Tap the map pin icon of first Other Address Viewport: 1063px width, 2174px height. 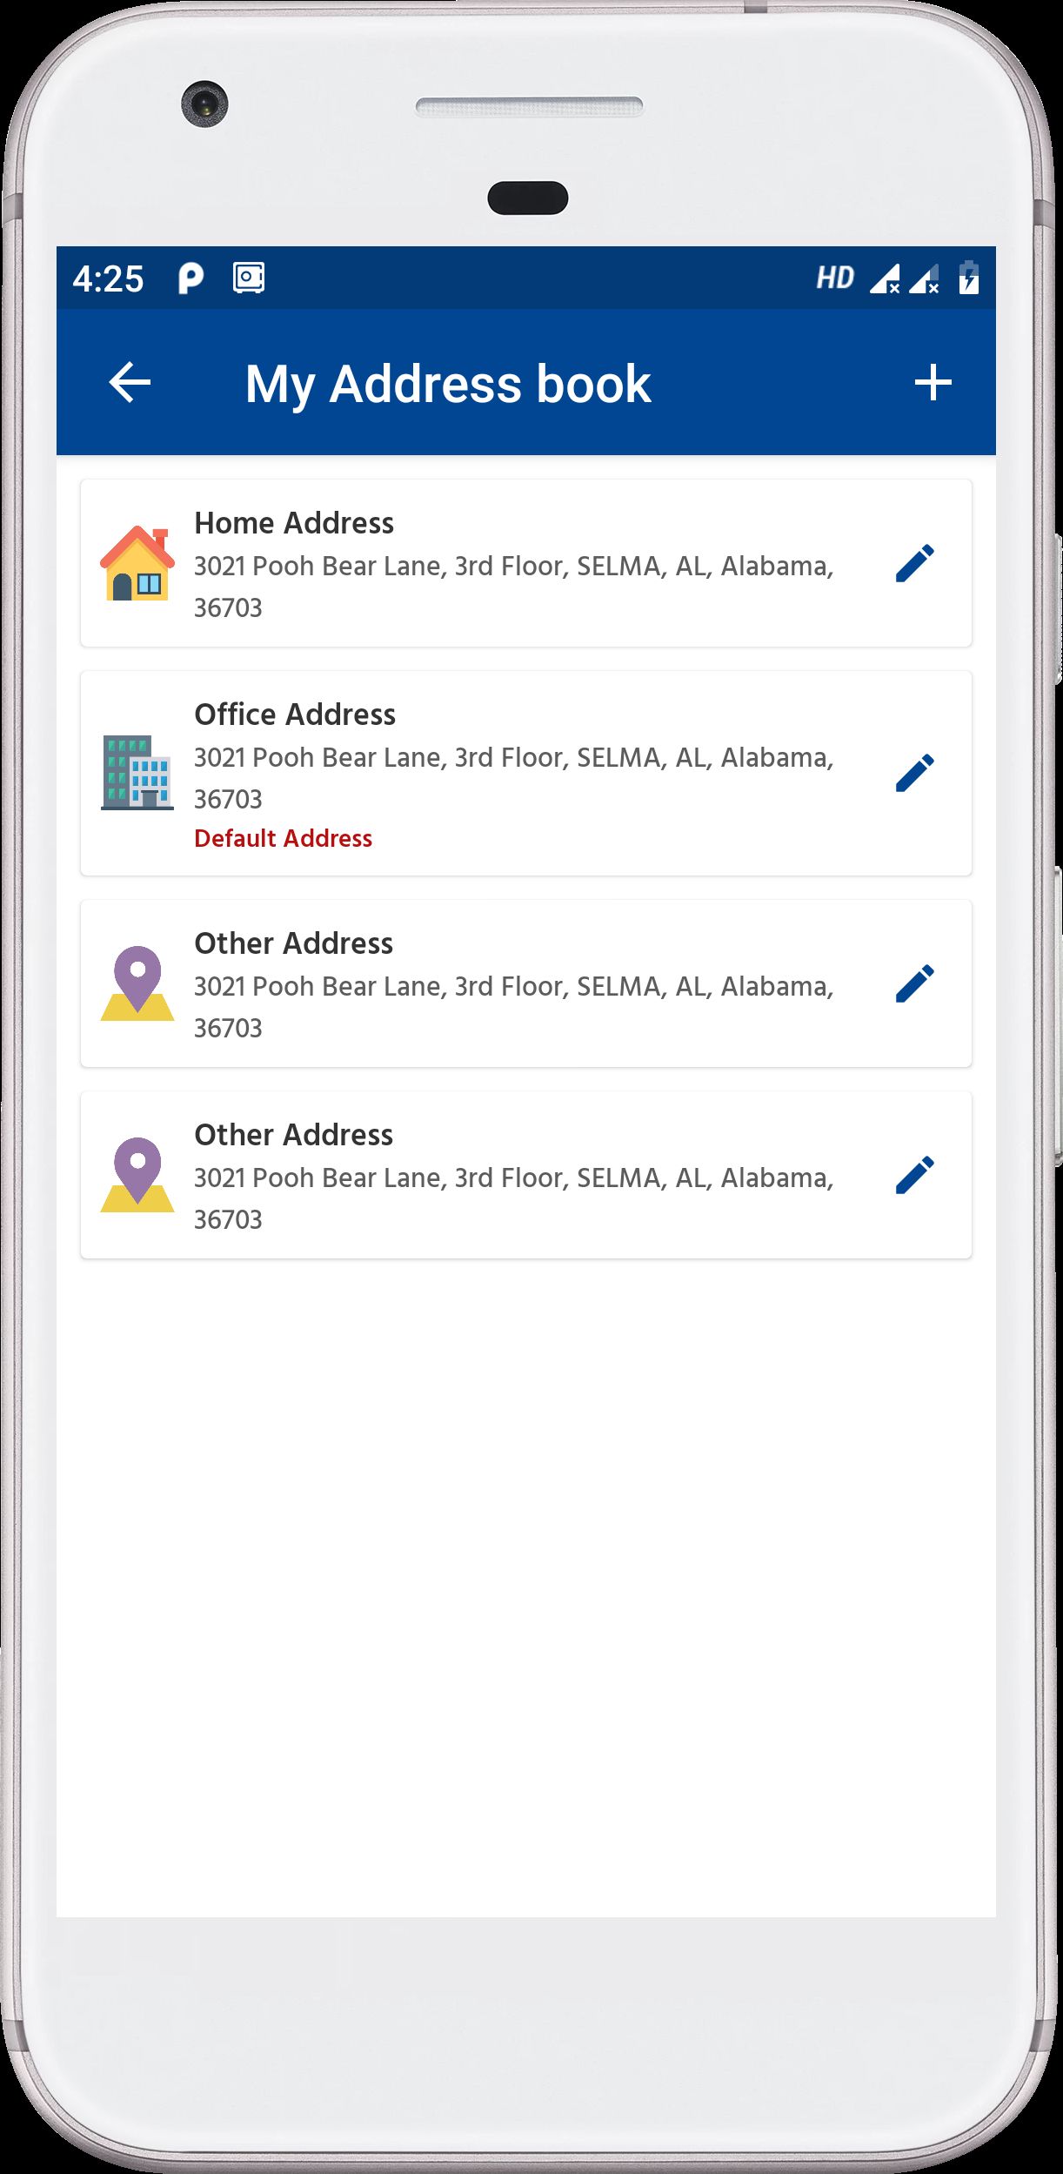click(137, 983)
